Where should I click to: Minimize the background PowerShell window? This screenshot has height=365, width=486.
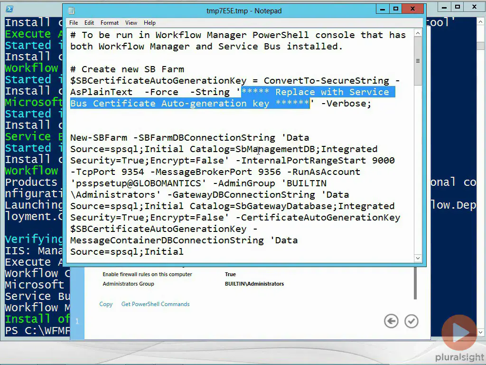click(x=444, y=7)
